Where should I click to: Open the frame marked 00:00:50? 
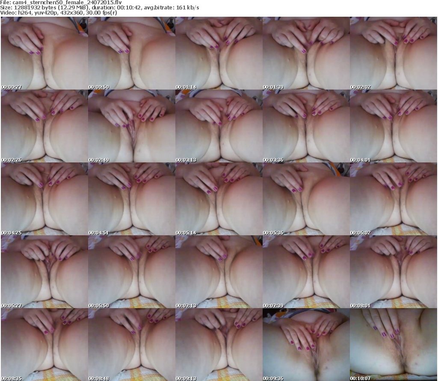pos(131,53)
